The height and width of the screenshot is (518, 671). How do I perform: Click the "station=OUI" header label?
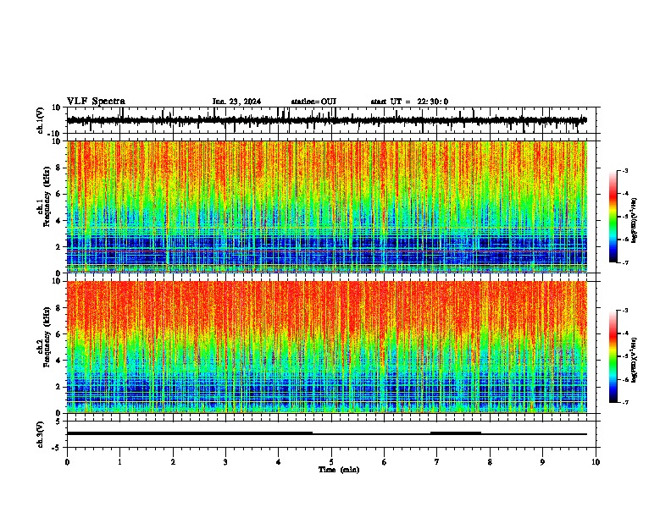[313, 102]
